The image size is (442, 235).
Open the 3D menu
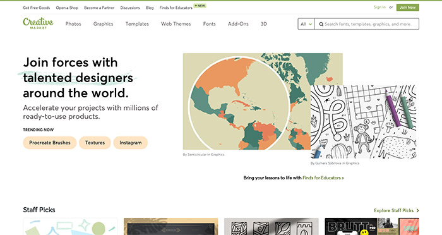(x=263, y=24)
